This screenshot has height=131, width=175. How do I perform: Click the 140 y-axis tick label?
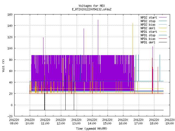tap(10, 26)
